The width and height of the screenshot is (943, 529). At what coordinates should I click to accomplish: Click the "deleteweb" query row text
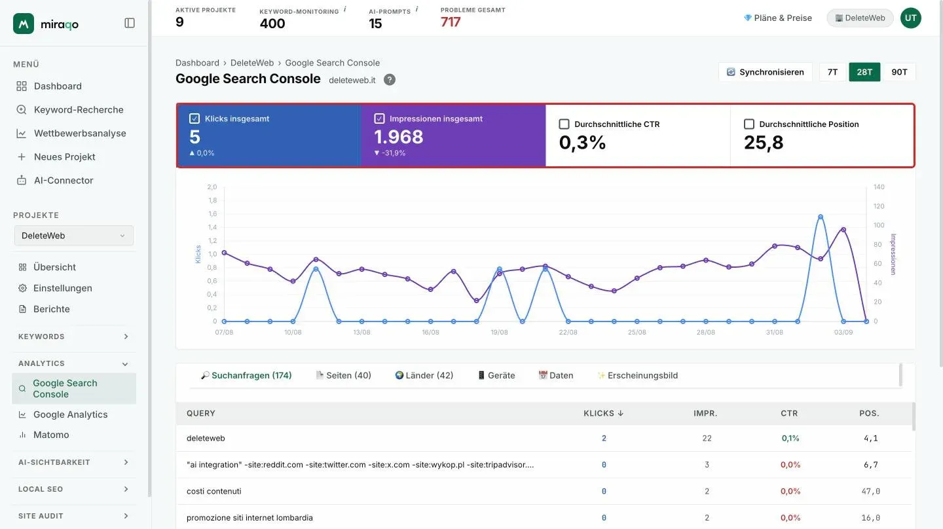[206, 438]
